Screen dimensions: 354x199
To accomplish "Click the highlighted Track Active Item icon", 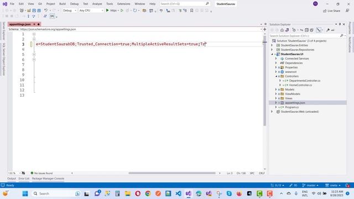I will coord(319,30).
